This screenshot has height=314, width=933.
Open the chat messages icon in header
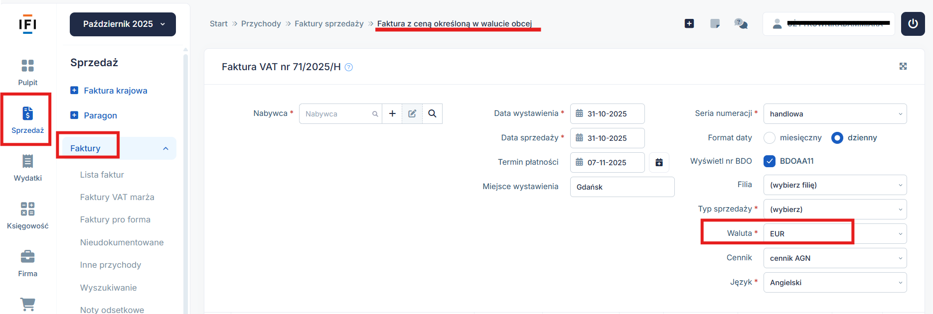[x=741, y=24]
